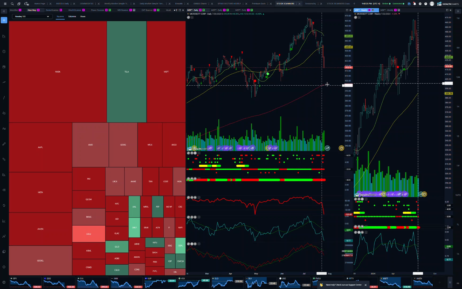This screenshot has height=289, width=462.
Task: Click the help question mark icon
Action: pyautogui.click(x=426, y=4)
